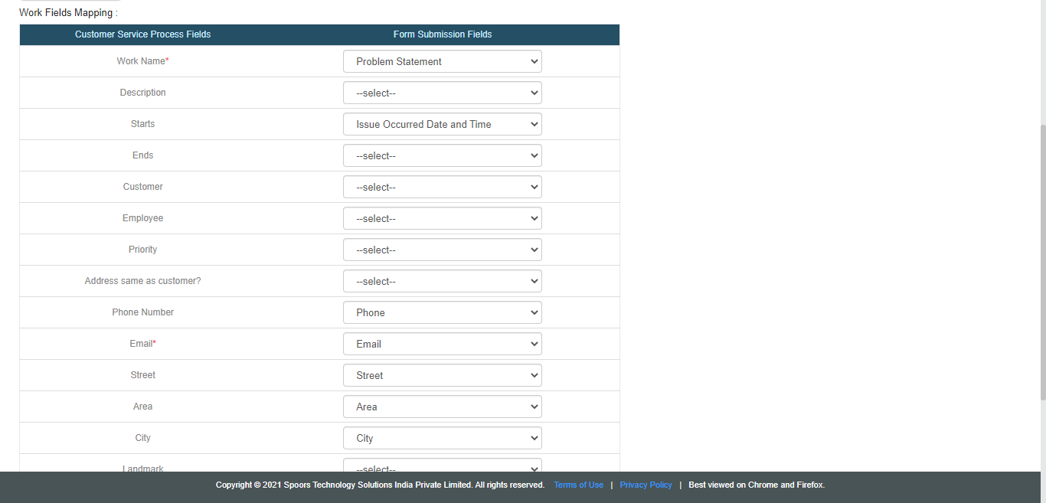
Task: Select the Ends mapping dropdown
Action: point(442,155)
